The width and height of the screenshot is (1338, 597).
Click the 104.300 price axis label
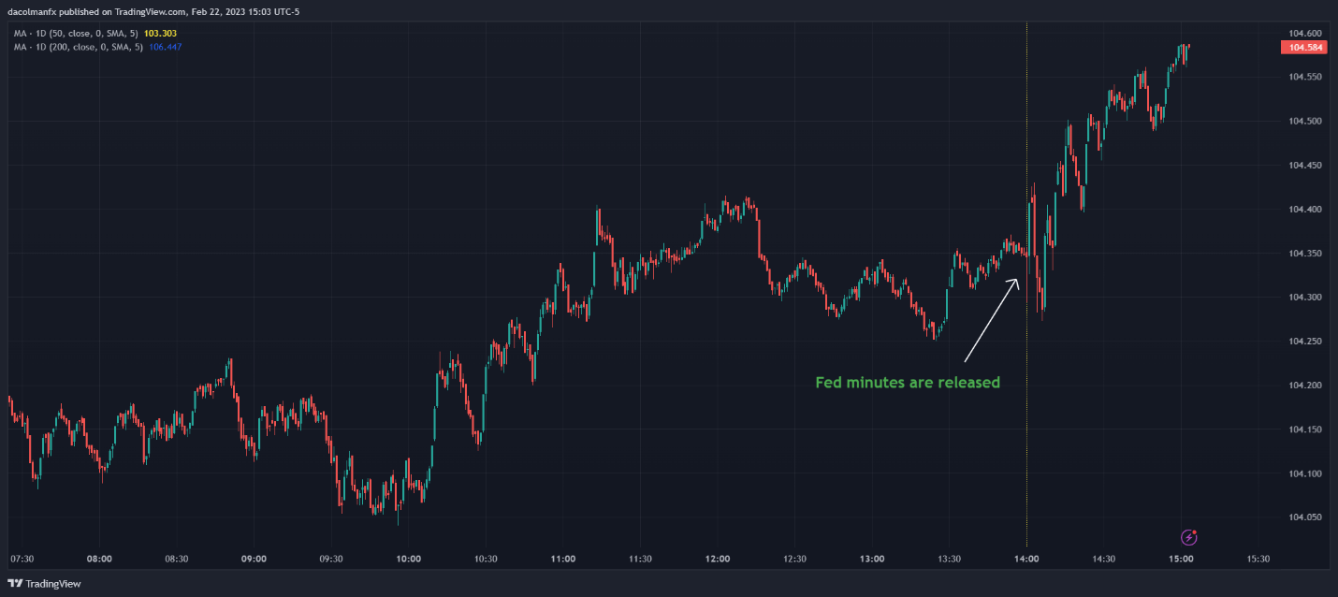1305,298
